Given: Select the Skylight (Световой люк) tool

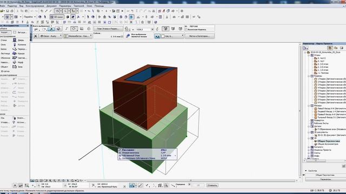Looking at the screenshot, I should point(20,58).
